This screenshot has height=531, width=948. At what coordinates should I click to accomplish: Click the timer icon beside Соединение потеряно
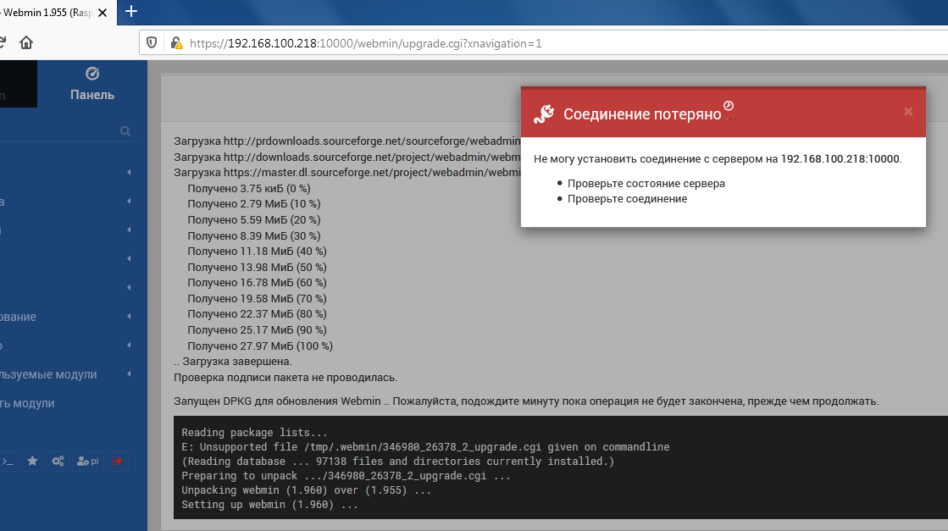[729, 106]
